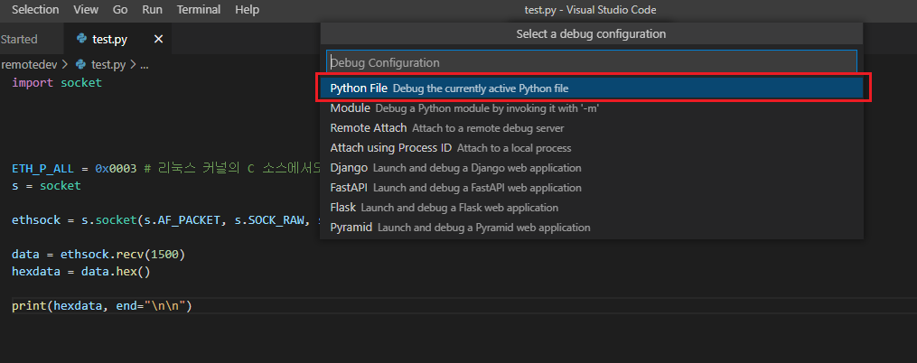Image resolution: width=917 pixels, height=363 pixels.
Task: Click the breadcrumb ellipsis symbol
Action: [145, 65]
